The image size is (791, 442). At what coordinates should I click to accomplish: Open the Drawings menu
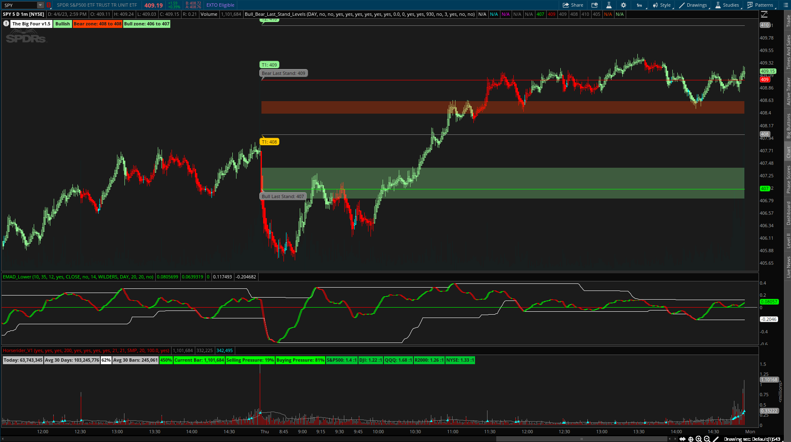tap(693, 5)
